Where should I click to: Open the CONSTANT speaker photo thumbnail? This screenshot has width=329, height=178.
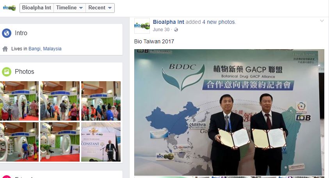point(101,142)
